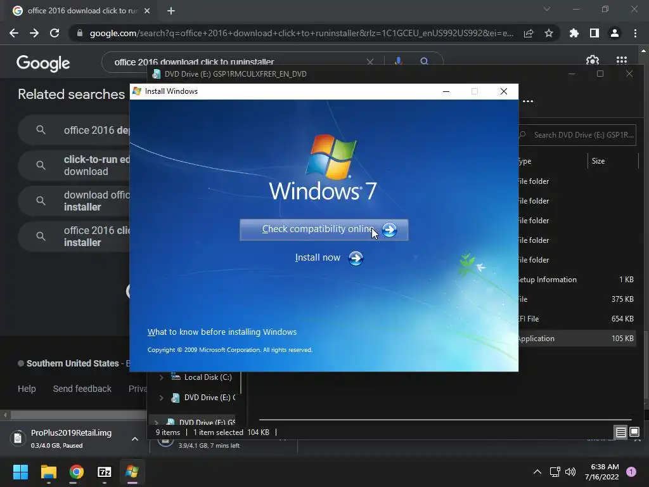Select related search 'click-to-run ed... download'
This screenshot has height=487, width=649.
[x=75, y=166]
